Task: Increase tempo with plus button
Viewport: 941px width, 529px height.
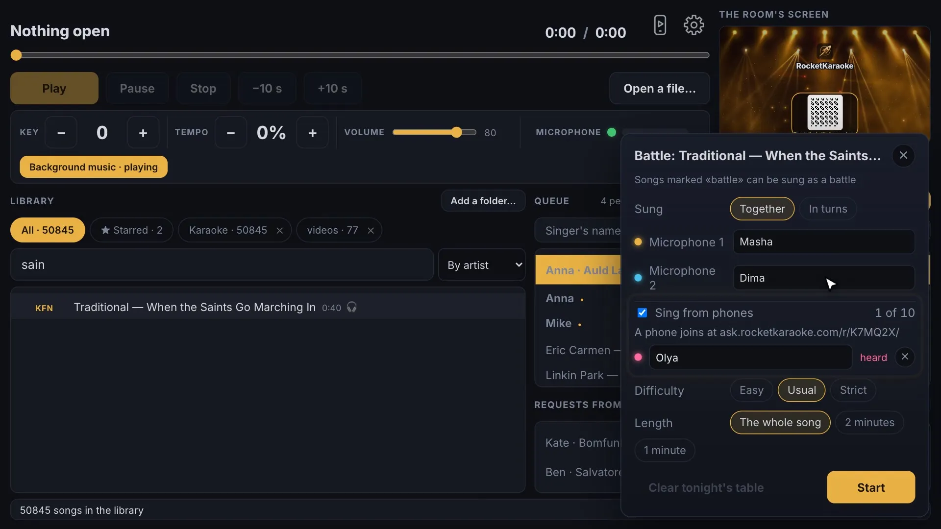Action: coord(313,133)
